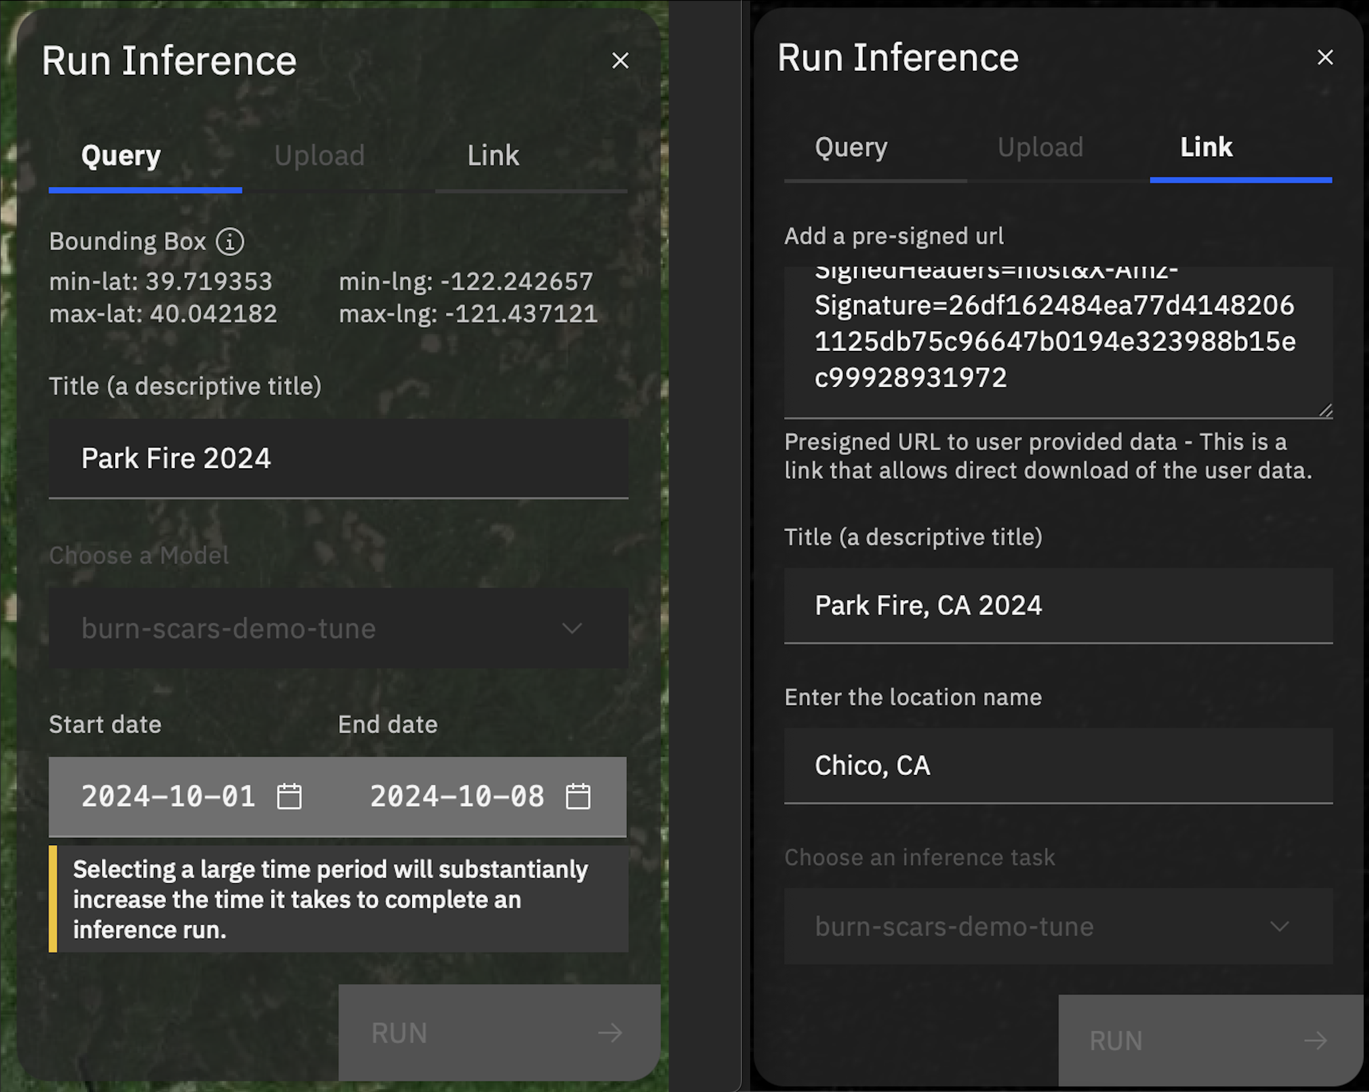Select Upload tab in right panel
1369x1092 pixels.
click(1040, 148)
